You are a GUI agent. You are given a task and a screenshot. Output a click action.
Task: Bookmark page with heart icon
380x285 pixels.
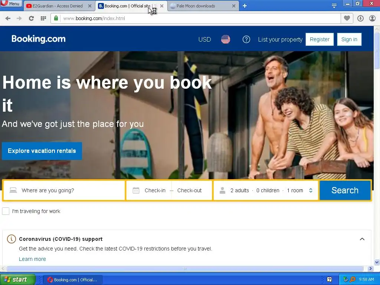click(x=347, y=18)
